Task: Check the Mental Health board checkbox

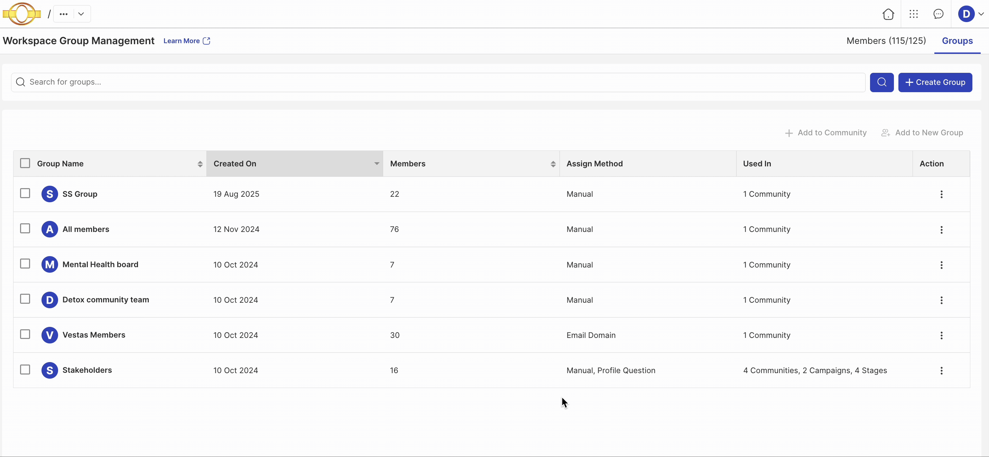Action: (x=25, y=264)
